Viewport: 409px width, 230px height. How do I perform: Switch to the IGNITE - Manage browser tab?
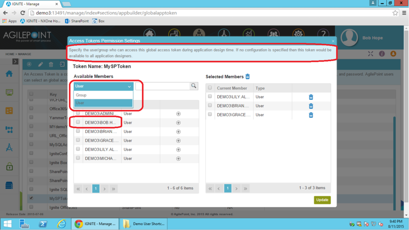pos(28,4)
